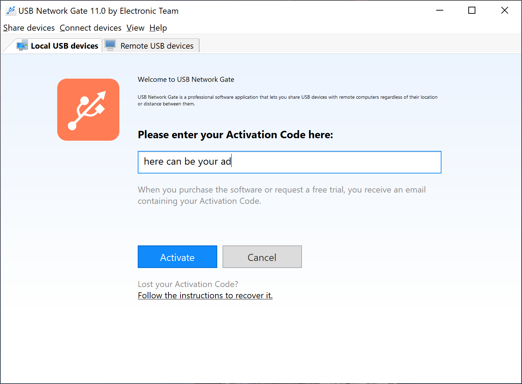Click 'Please enter your Activation Code here:' heading
Screen dimensions: 522x384
pos(236,135)
